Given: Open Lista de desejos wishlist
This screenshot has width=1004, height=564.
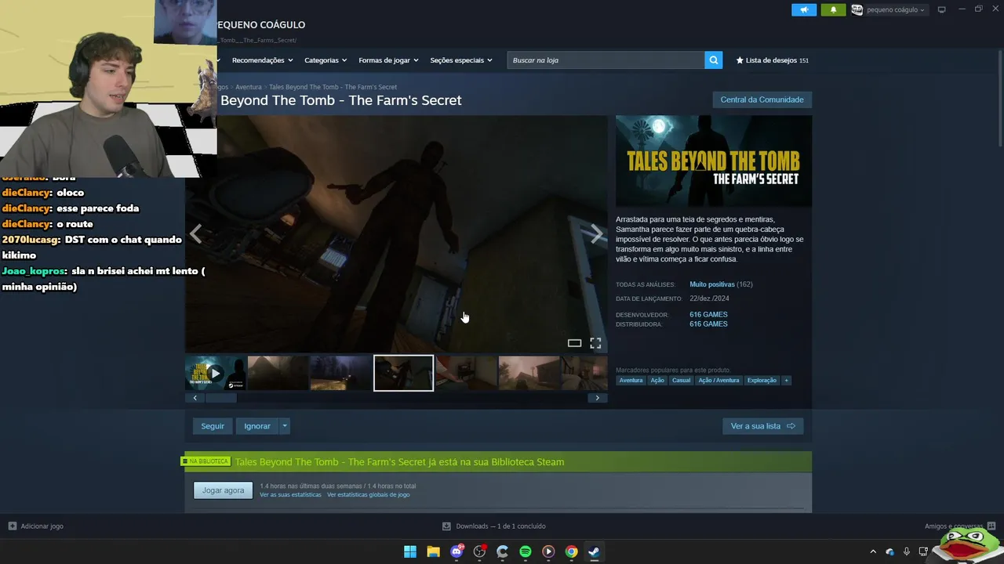Looking at the screenshot, I should coord(772,60).
